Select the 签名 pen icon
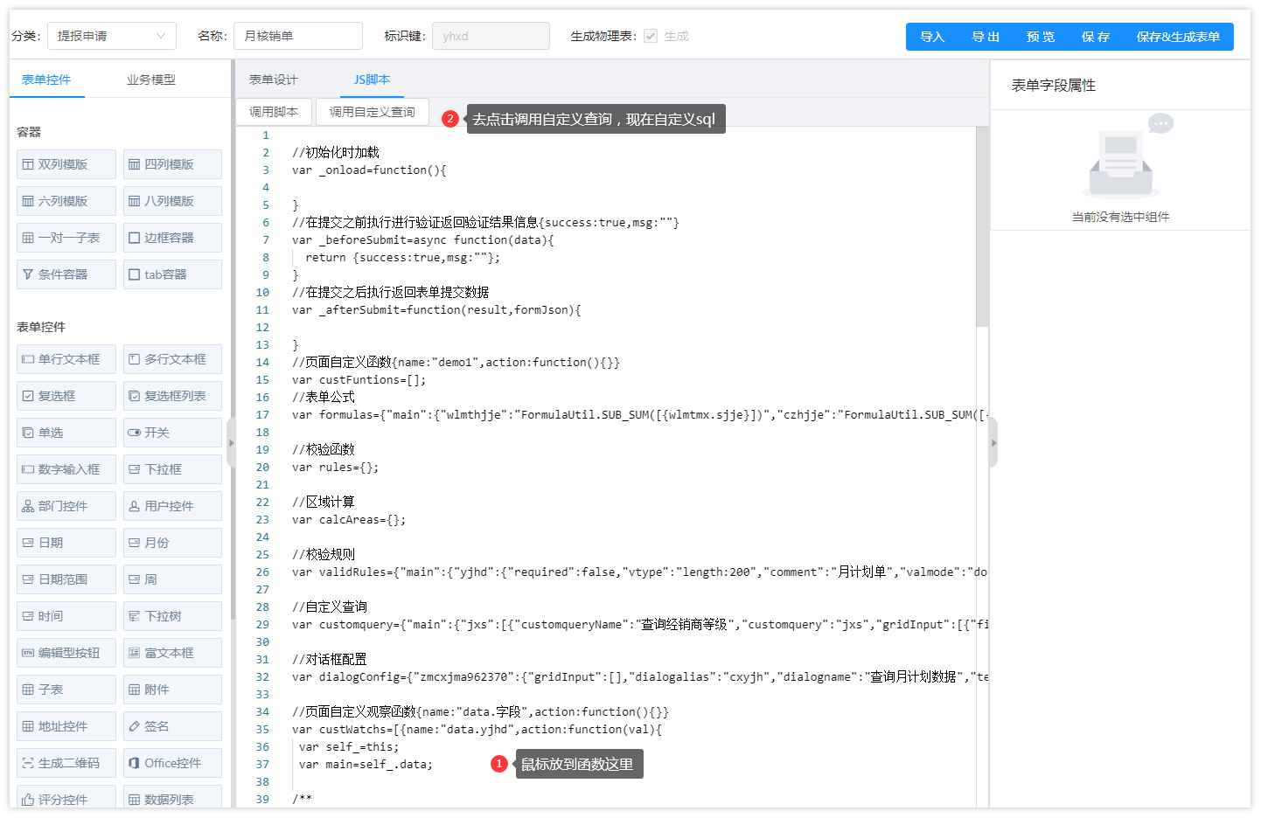 (x=135, y=726)
